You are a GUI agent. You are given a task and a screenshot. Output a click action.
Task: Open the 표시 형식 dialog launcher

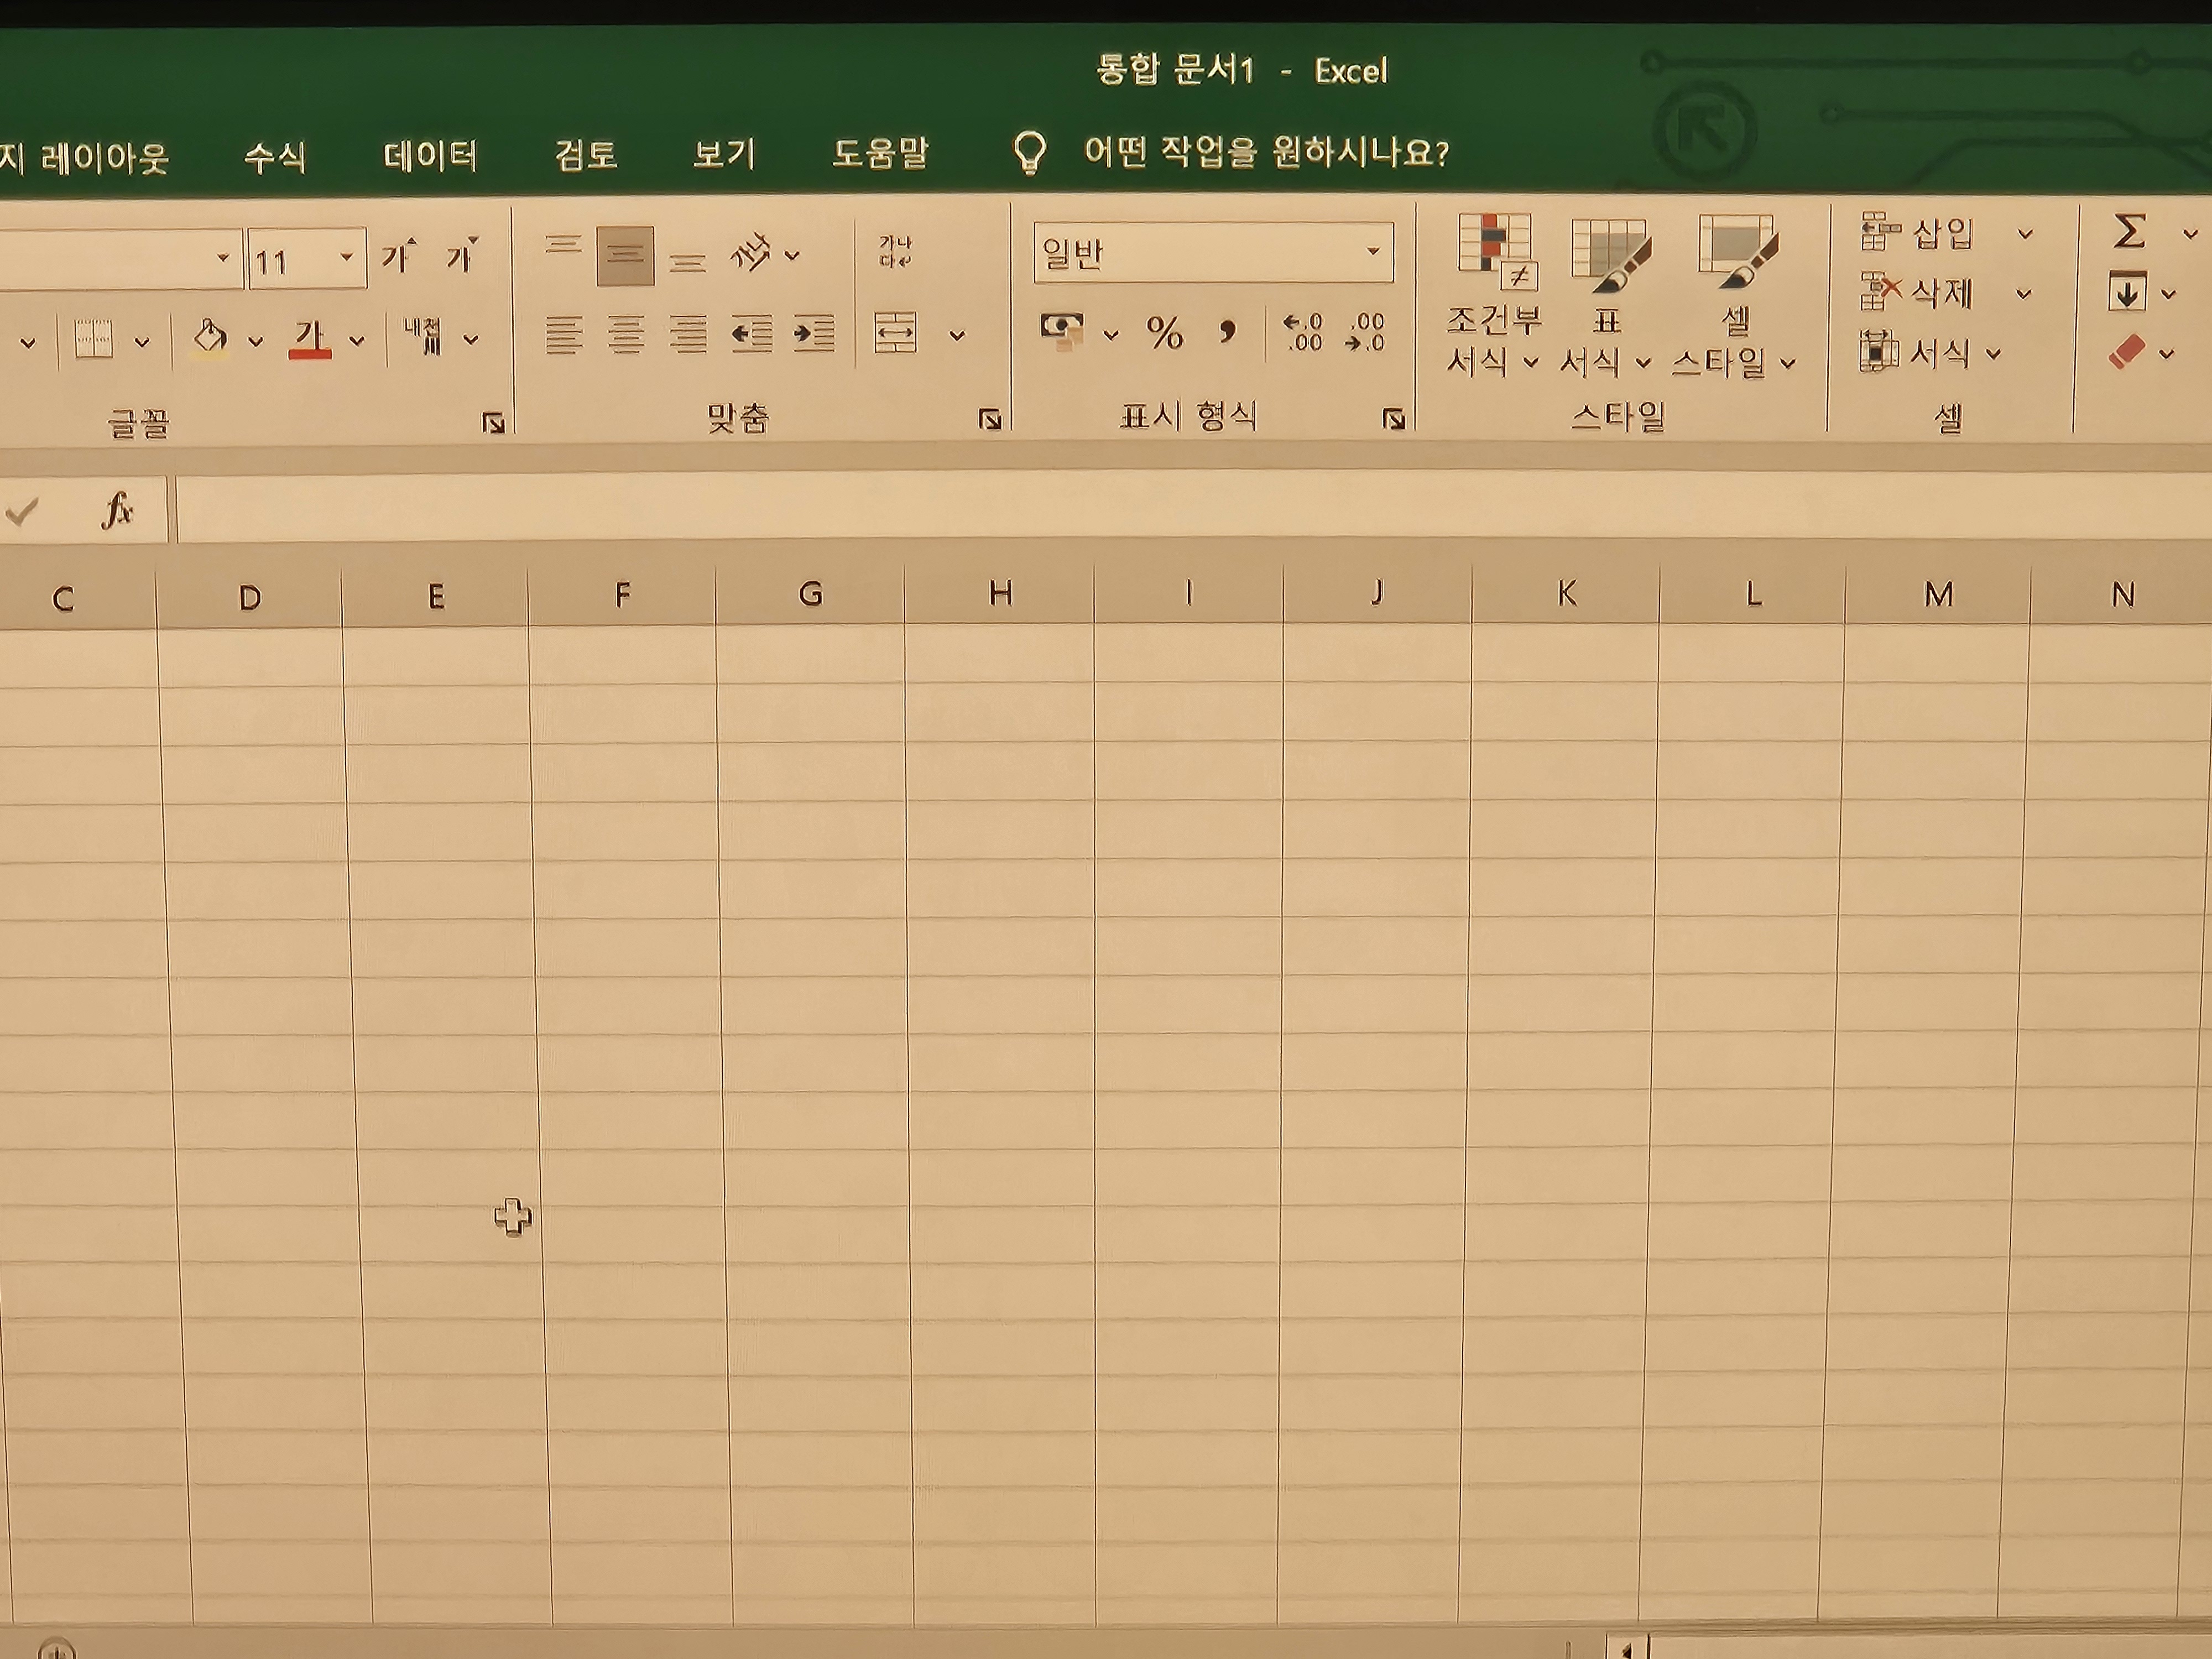[x=1393, y=418]
